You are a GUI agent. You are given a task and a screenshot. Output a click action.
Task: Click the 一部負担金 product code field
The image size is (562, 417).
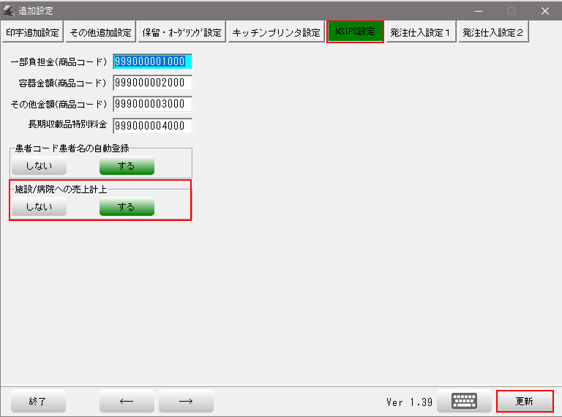(x=152, y=61)
